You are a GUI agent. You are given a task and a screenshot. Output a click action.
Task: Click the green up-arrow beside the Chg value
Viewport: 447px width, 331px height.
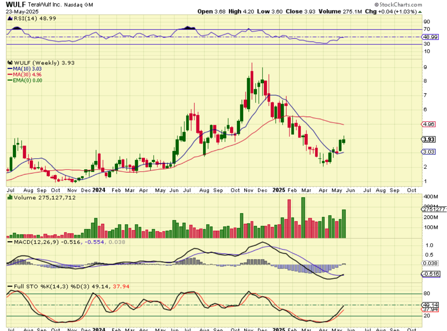(420, 11)
